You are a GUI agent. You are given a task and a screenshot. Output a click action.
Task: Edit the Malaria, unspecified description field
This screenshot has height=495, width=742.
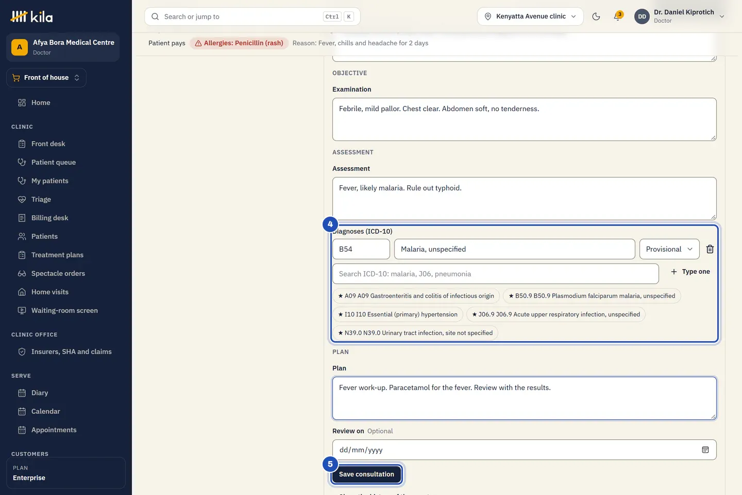[515, 249]
